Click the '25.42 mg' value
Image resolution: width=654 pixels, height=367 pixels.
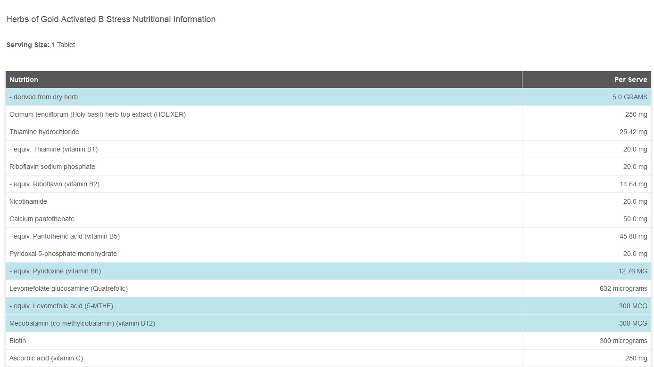click(x=633, y=132)
